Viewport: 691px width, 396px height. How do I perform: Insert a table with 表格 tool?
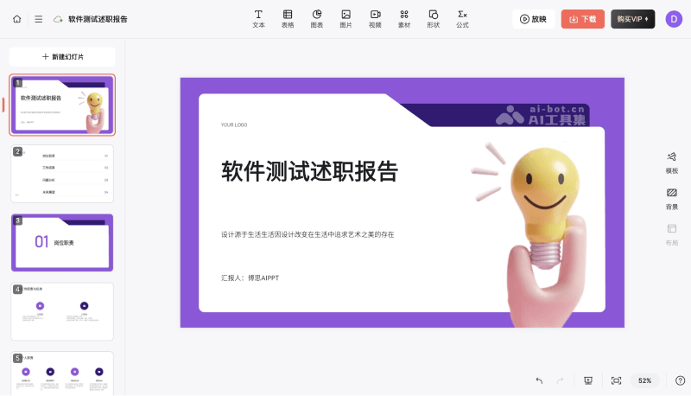288,18
